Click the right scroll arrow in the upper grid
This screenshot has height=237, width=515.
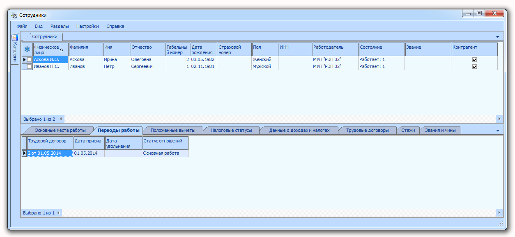pos(499,119)
